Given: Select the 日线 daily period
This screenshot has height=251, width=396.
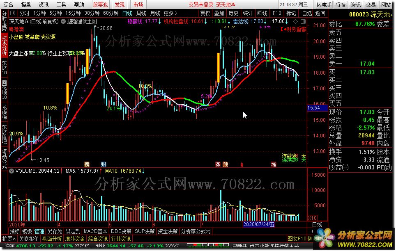Looking at the screenshot, I should tap(127, 13).
